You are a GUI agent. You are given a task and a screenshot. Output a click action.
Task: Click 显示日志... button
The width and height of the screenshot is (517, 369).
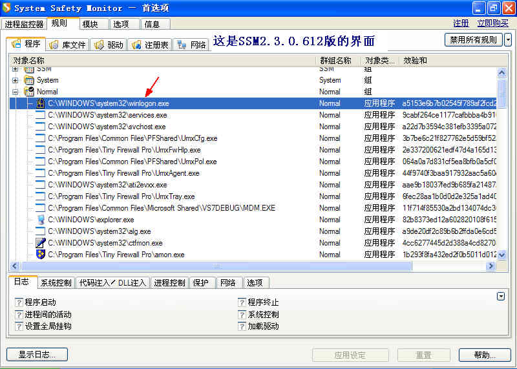pyautogui.click(x=37, y=355)
